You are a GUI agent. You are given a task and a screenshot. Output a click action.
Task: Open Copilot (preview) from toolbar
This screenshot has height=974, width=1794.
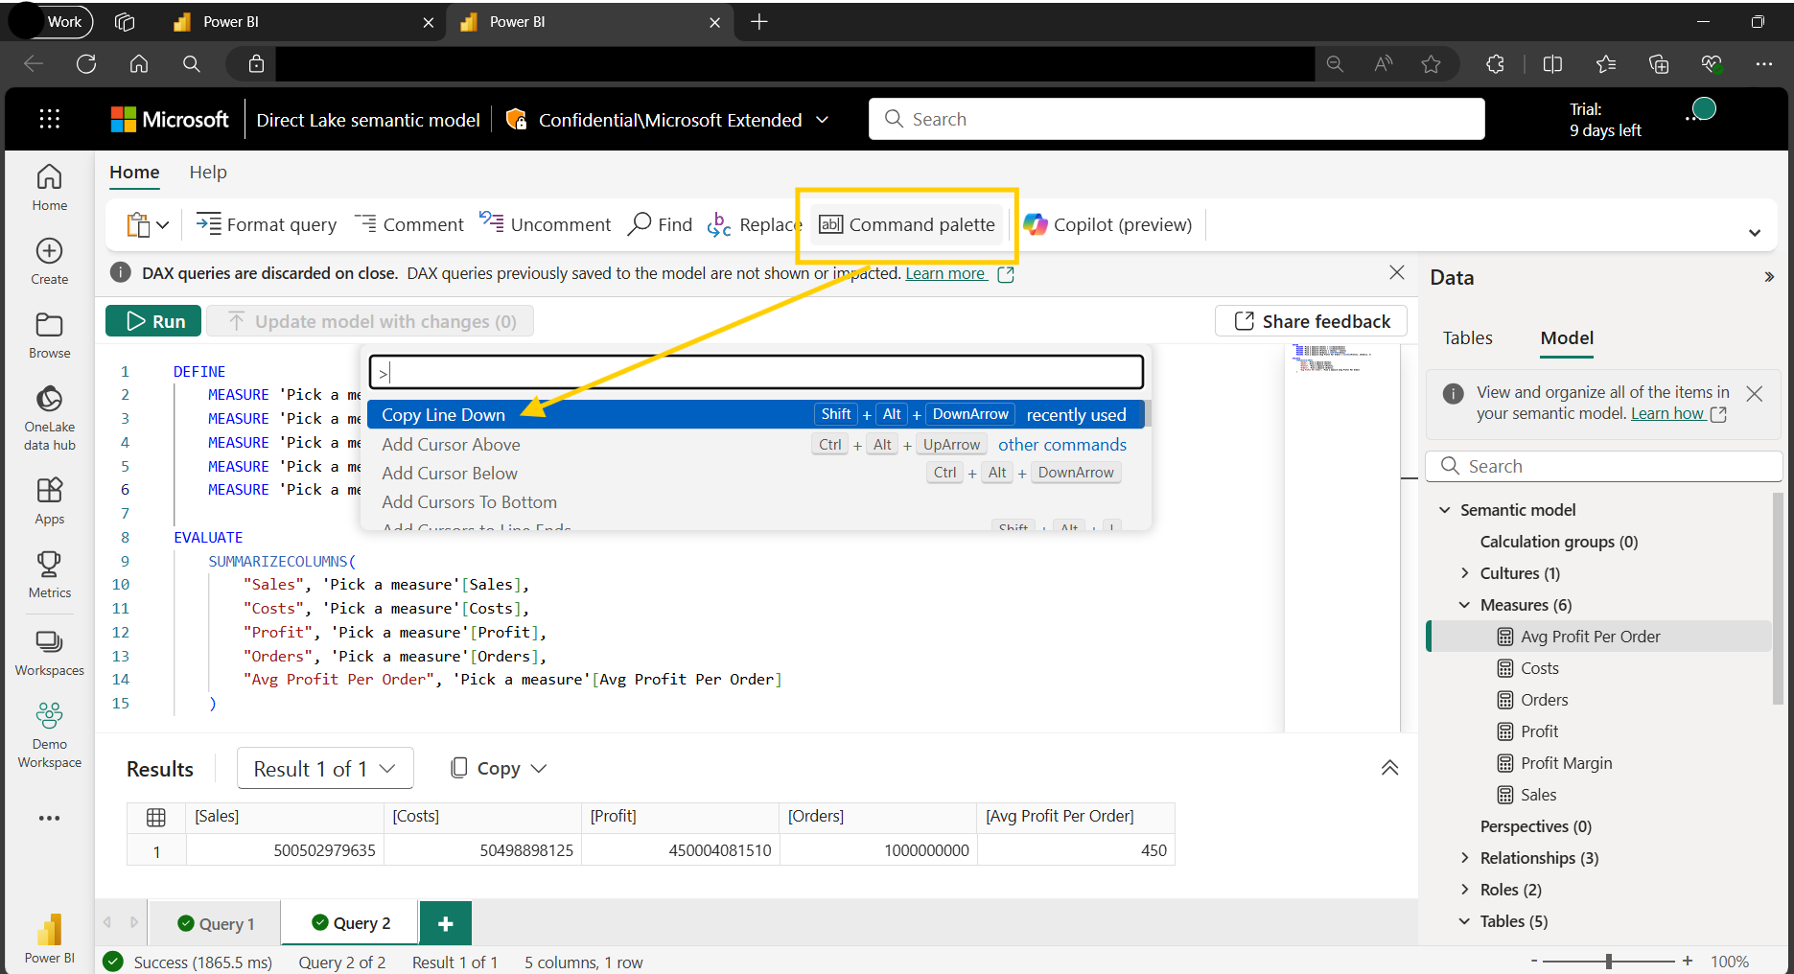(x=1107, y=224)
